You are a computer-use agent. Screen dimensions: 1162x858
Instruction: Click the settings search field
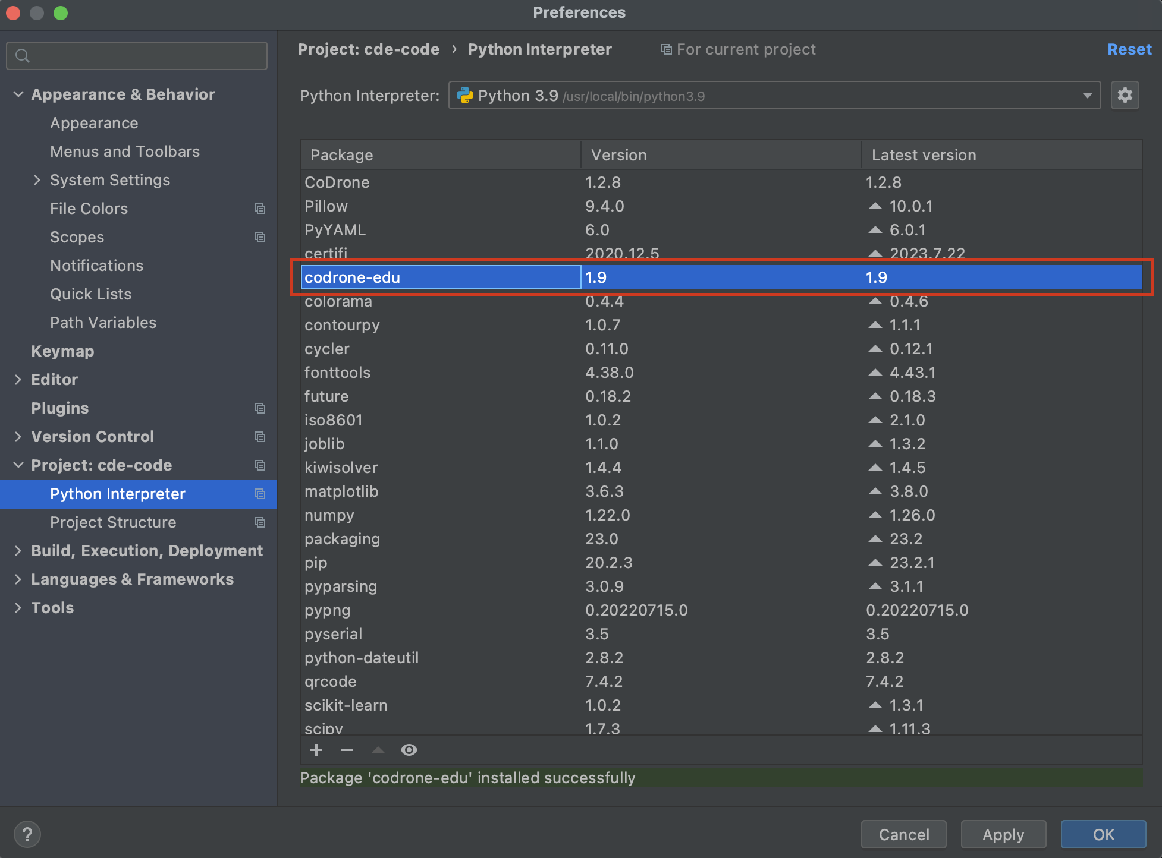pos(137,56)
